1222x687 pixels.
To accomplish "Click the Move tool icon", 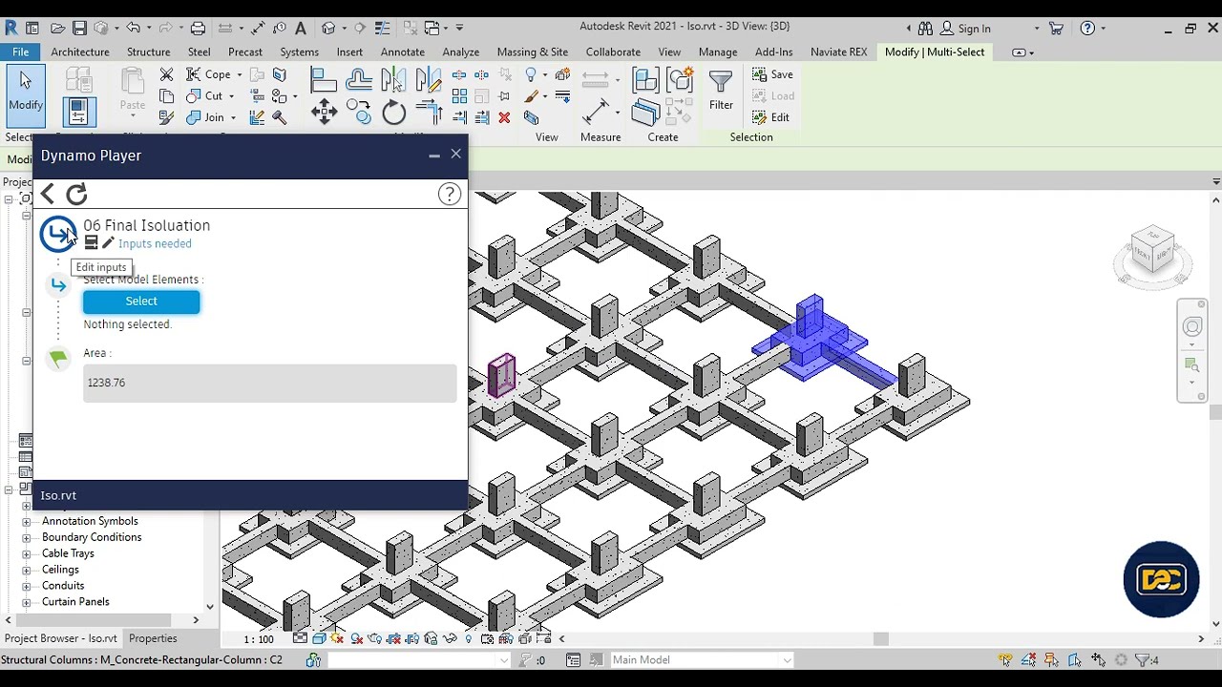I will [324, 113].
